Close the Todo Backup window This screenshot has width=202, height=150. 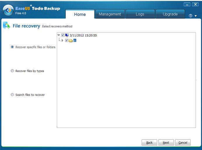(x=195, y=4)
